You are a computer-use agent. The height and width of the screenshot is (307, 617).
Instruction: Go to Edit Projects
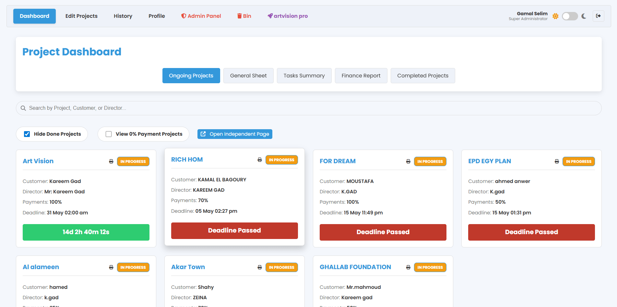point(81,16)
